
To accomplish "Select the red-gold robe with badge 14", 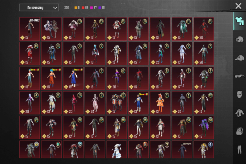I will tap(182, 128).
